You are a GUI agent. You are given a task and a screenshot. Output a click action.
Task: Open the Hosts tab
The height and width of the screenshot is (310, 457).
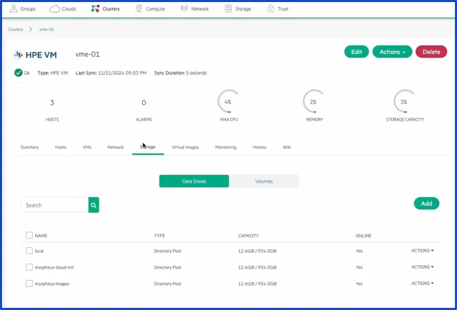point(61,148)
